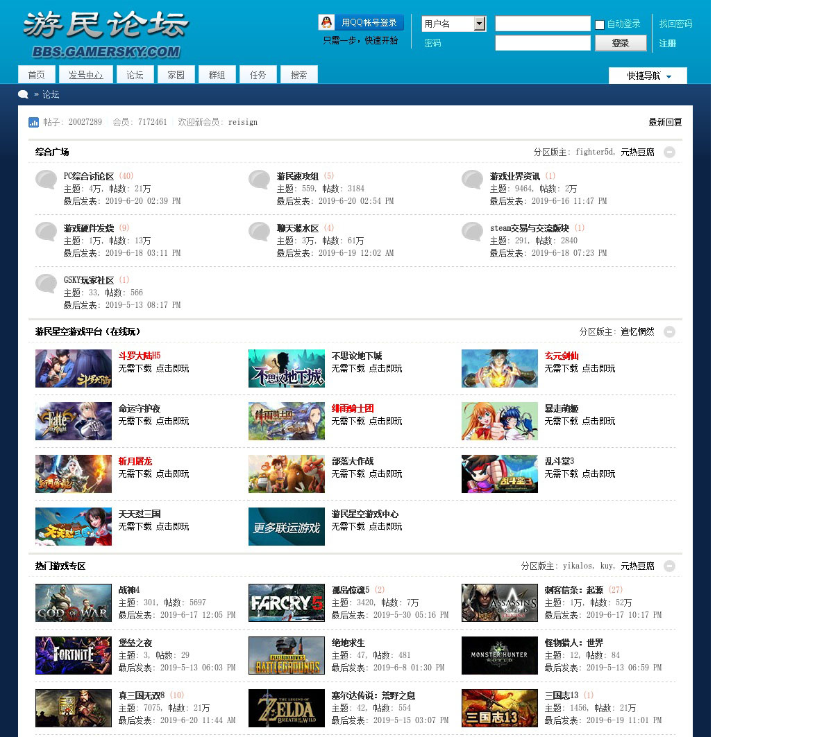Click the 聊天灌水区 speech bubble icon
The image size is (833, 737).
259,232
